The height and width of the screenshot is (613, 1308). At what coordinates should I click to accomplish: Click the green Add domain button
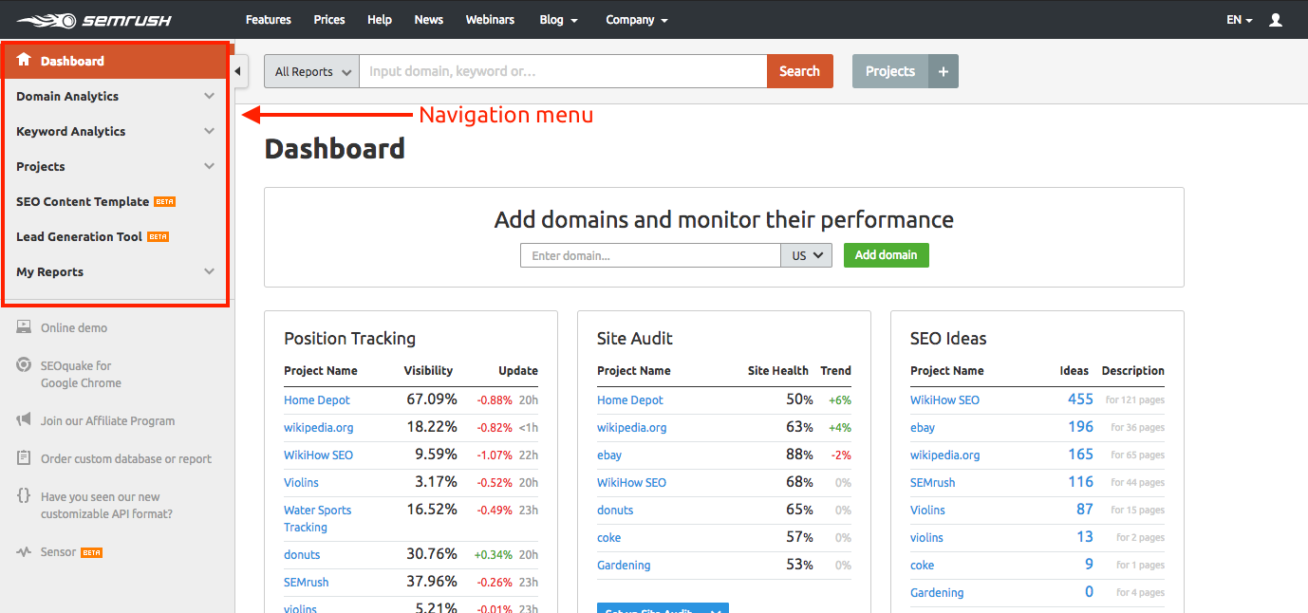tap(887, 255)
